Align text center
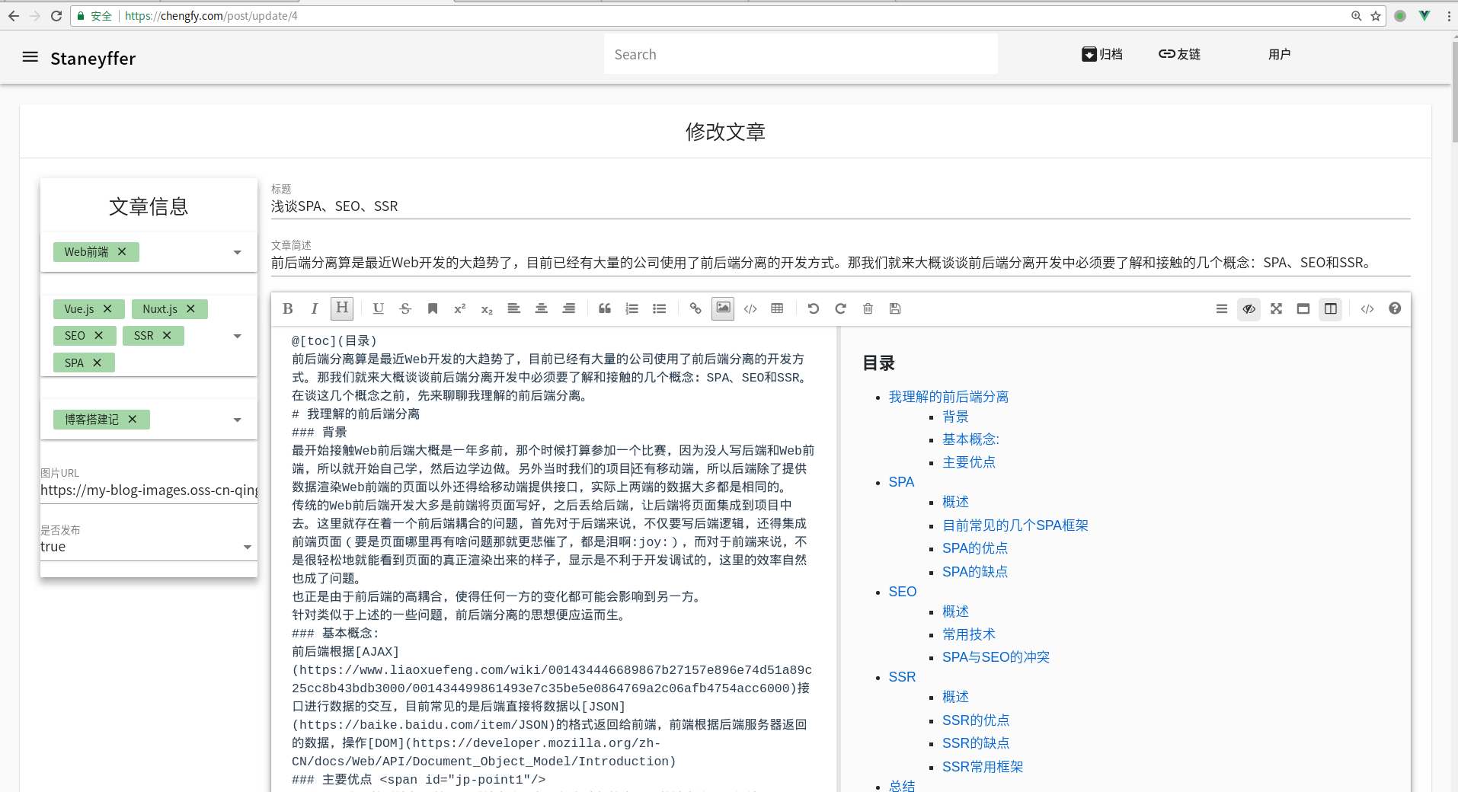The width and height of the screenshot is (1458, 792). [542, 308]
